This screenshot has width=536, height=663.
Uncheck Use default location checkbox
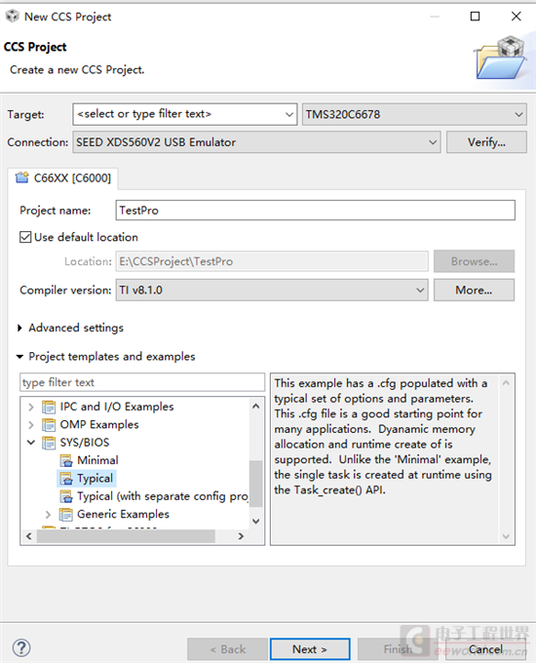point(25,237)
